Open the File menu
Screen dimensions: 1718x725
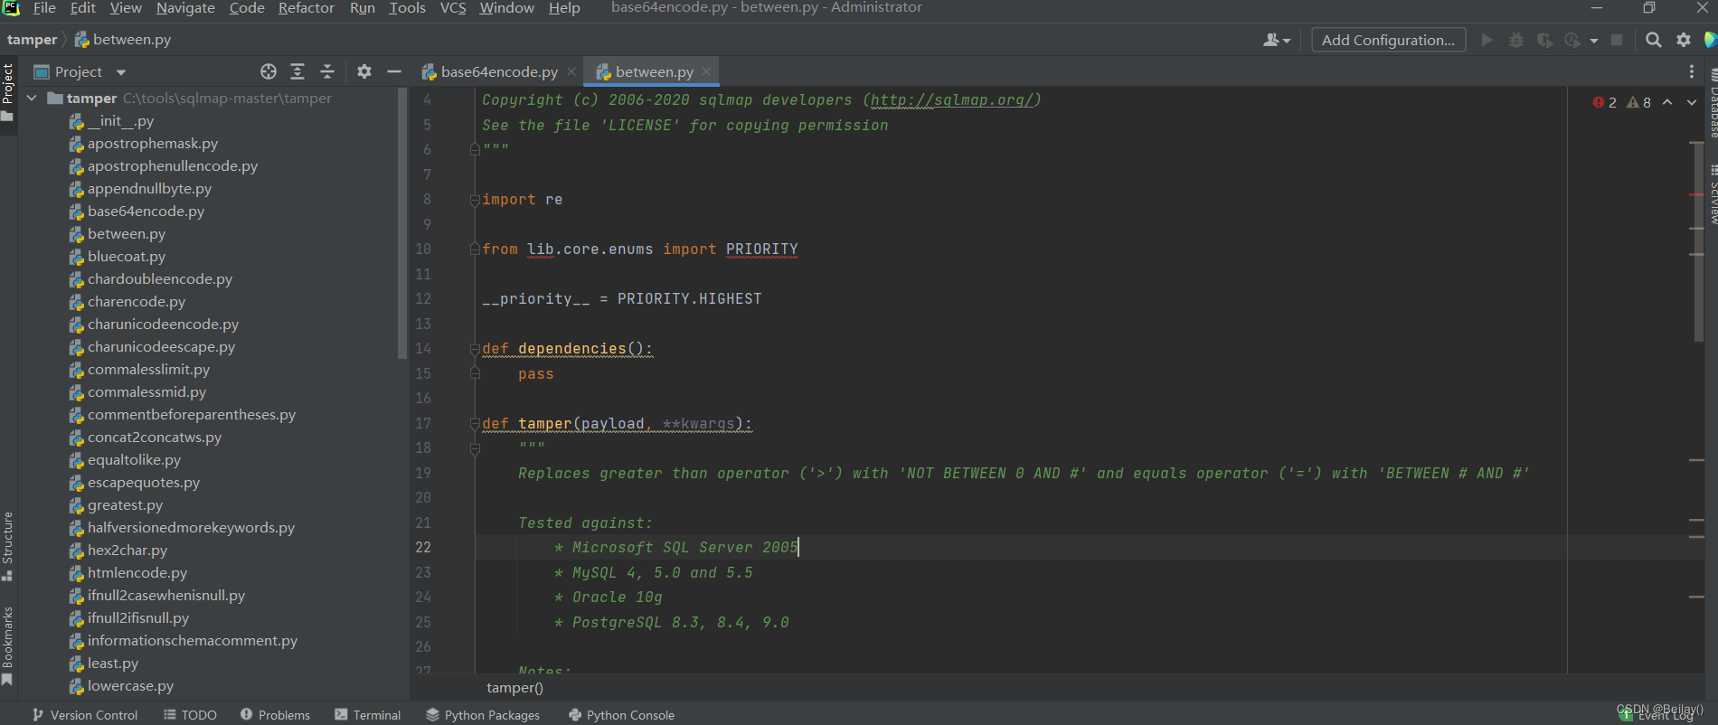click(x=44, y=8)
